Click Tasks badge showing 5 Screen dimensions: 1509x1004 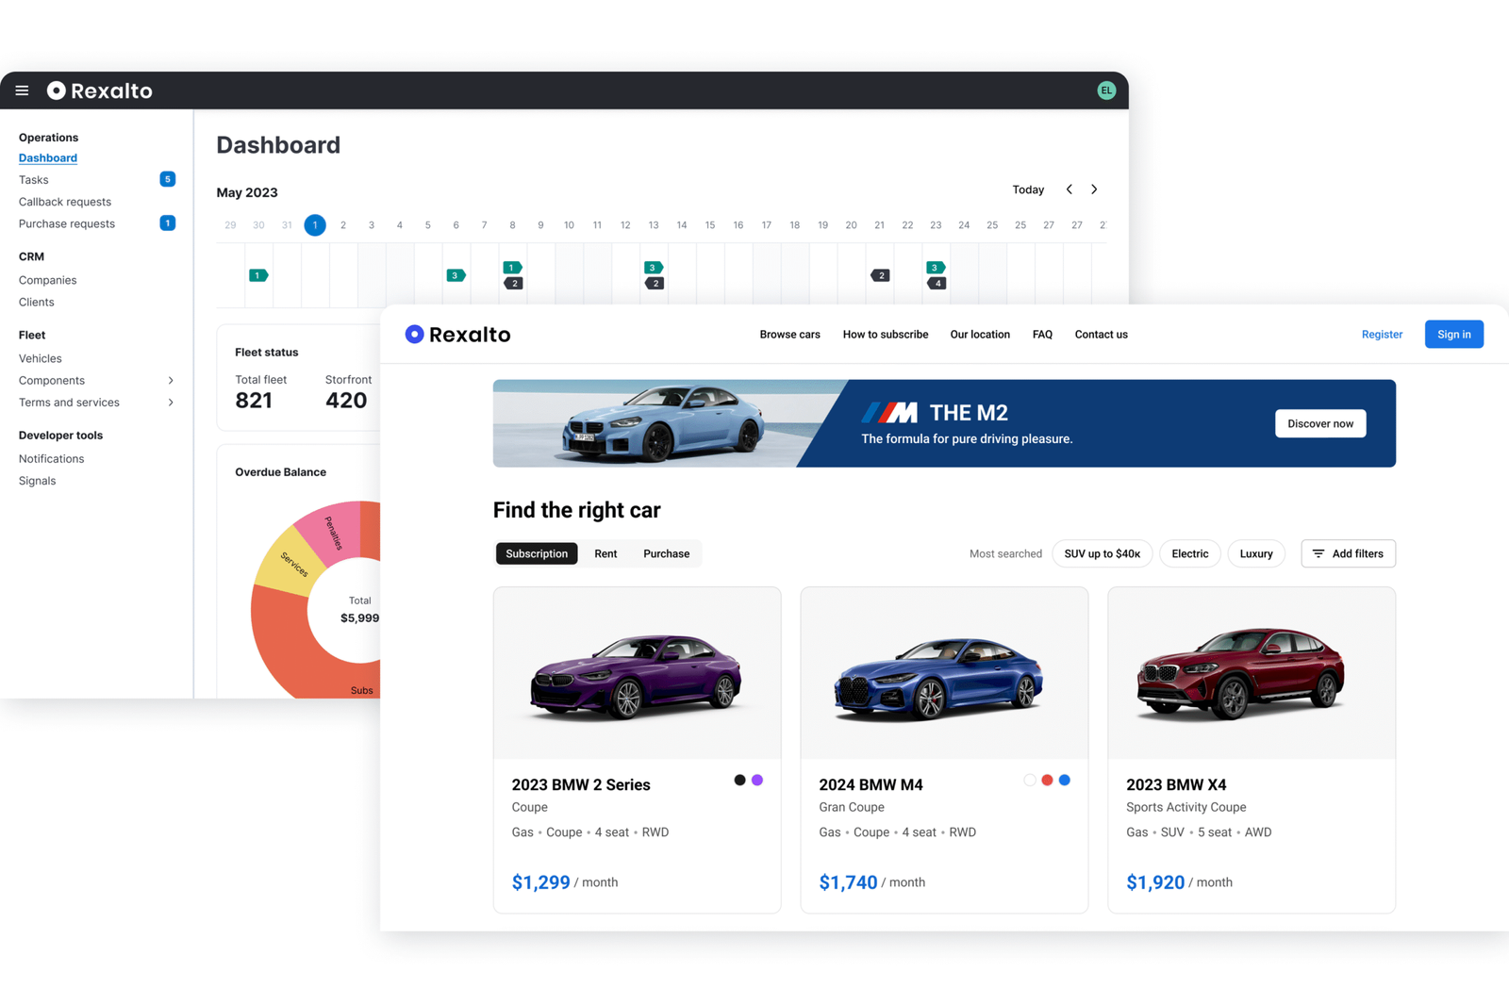point(167,179)
